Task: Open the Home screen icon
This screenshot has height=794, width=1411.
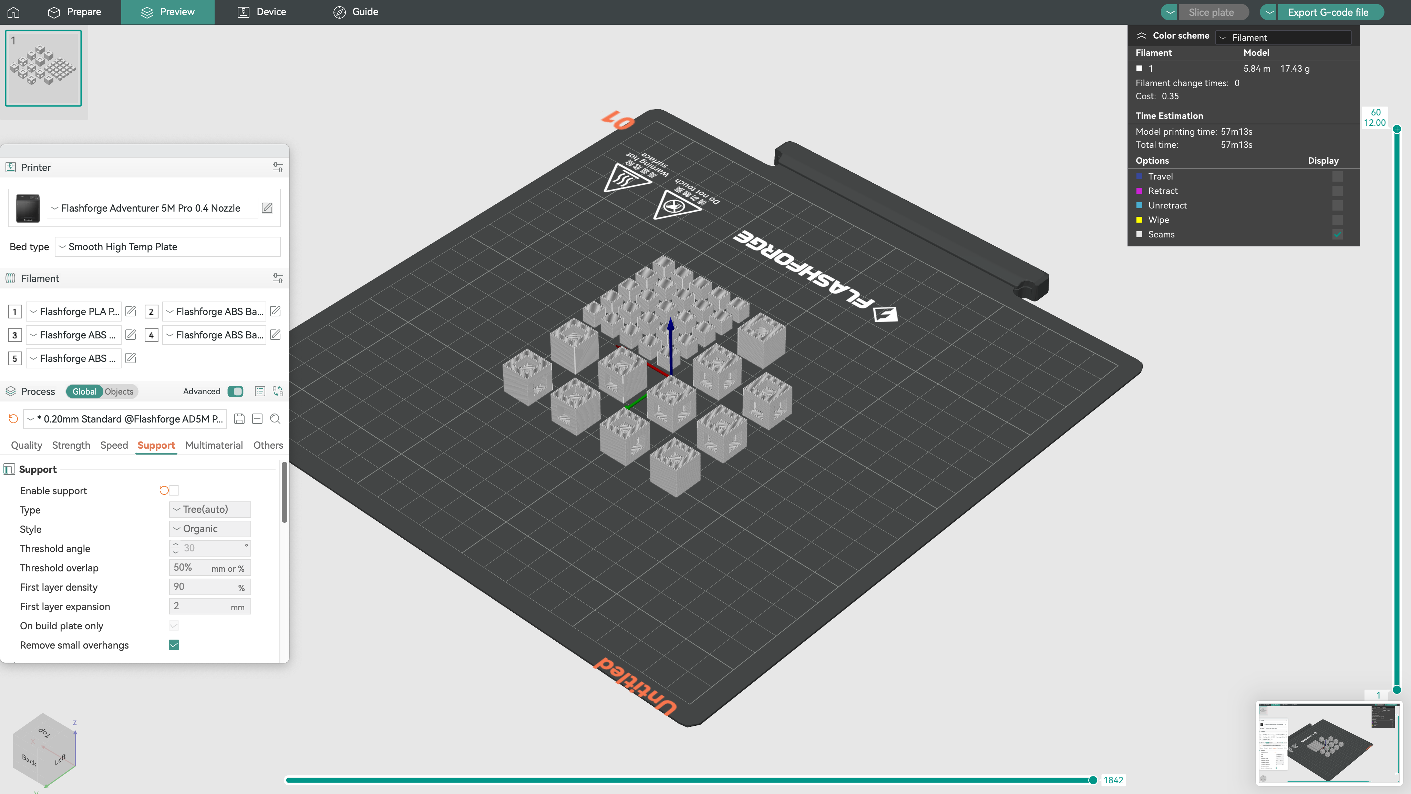Action: tap(14, 12)
